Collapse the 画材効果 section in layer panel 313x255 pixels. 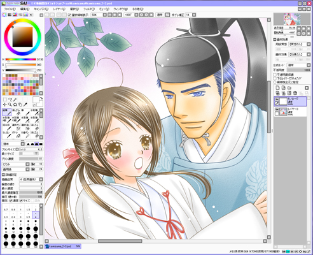[275, 40]
